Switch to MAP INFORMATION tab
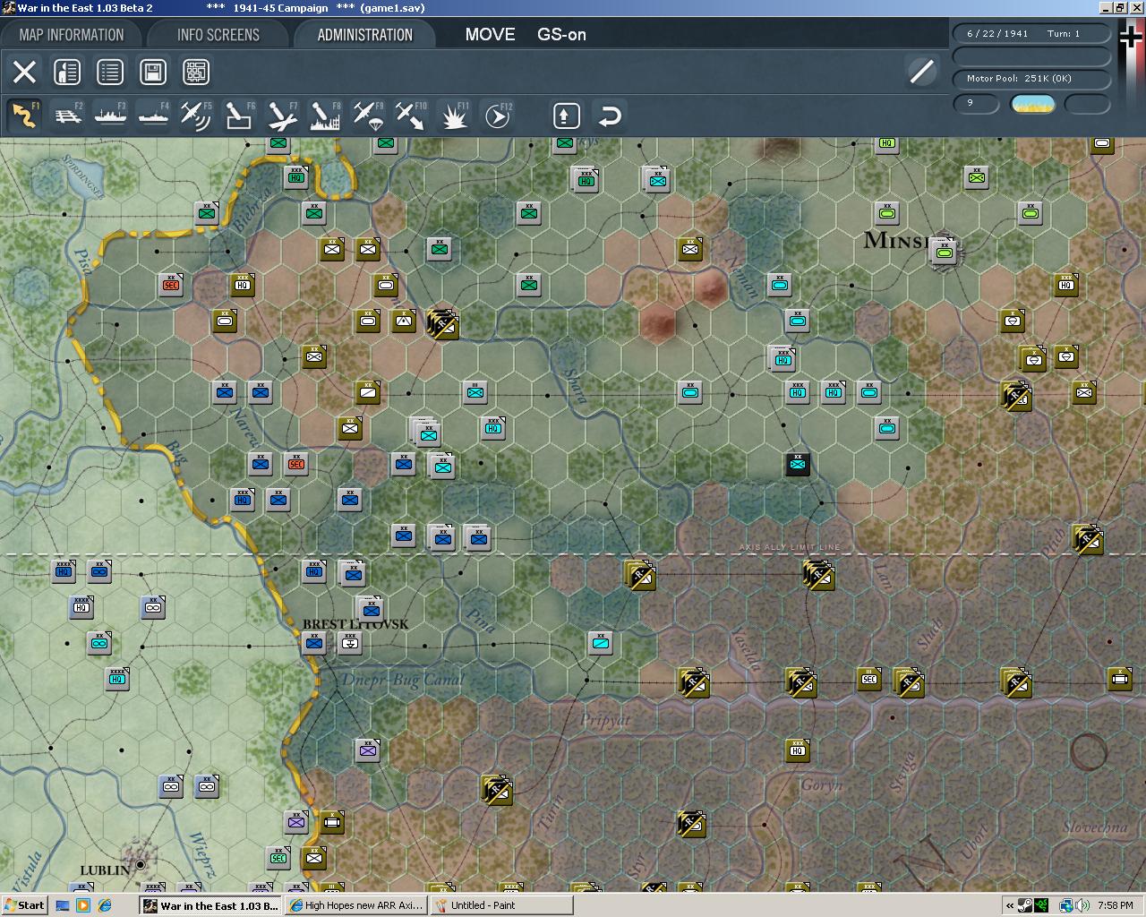The height and width of the screenshot is (917, 1146). [x=72, y=35]
